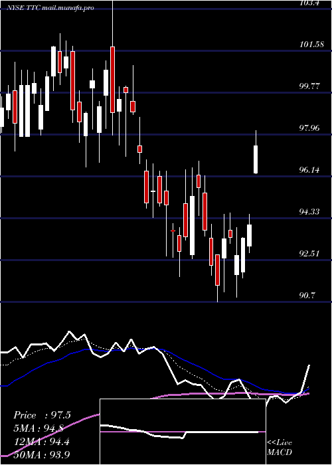
Task: Click the '<<Live MACD' label
Action: [x=280, y=448]
